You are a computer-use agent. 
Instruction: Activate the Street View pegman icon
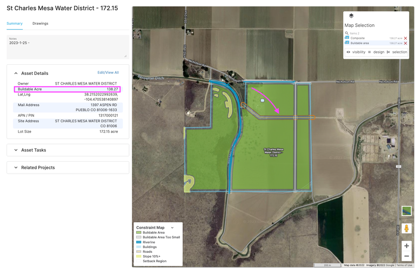point(406,228)
